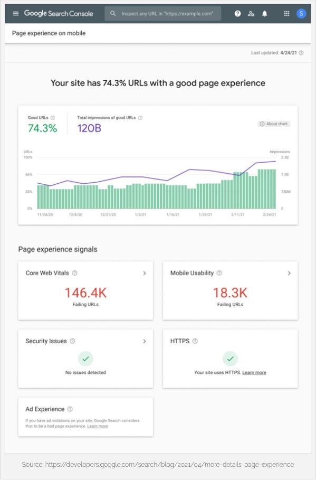
Task: Click 146.4K failing URLs value
Action: point(85,293)
